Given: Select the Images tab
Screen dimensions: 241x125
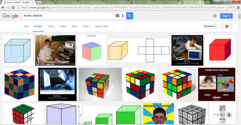Looking at the screenshot, I should pos(38,26).
